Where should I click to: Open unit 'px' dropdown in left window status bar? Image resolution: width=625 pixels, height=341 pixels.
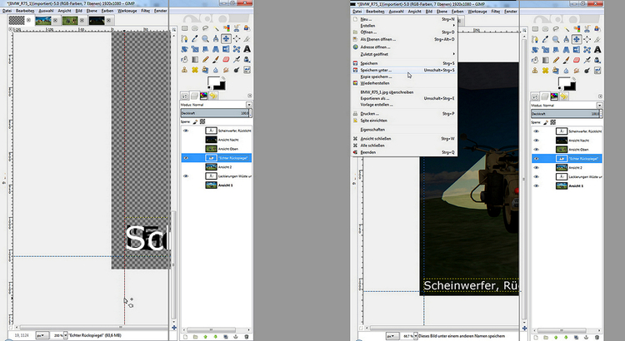tap(42, 335)
